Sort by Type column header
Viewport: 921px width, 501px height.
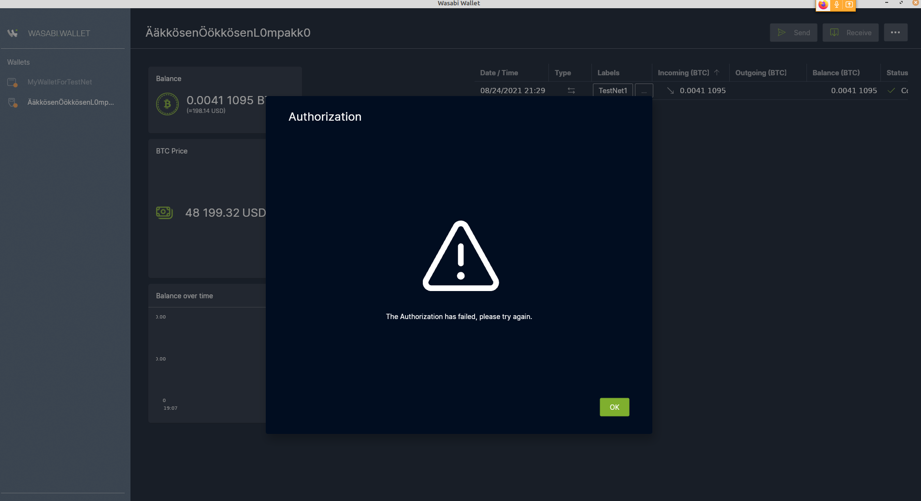pos(562,73)
